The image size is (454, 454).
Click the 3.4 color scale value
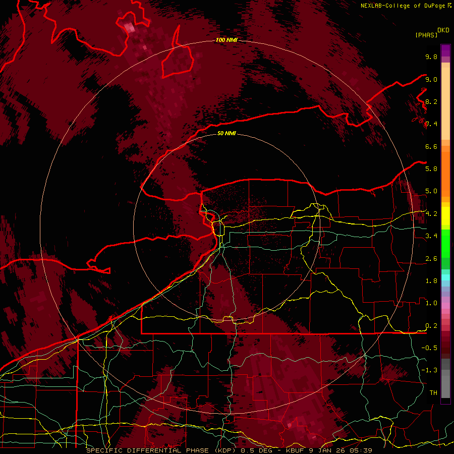(431, 236)
